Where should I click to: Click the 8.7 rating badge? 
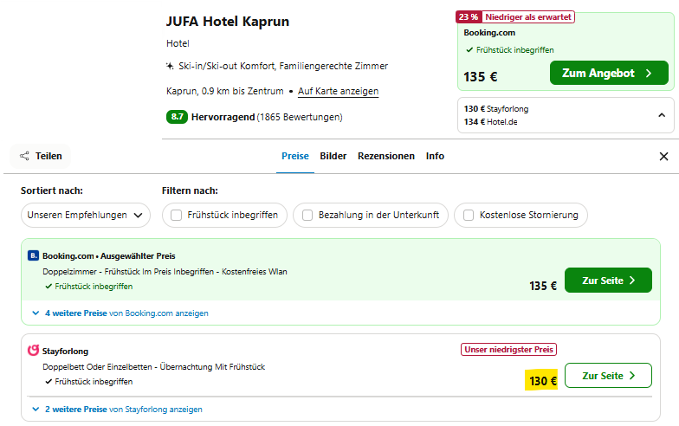(177, 117)
